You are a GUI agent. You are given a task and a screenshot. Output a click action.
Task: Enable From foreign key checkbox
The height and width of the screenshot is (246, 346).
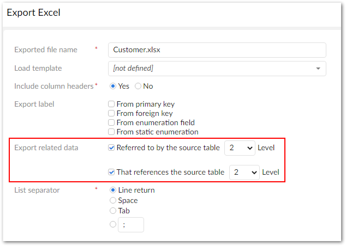pyautogui.click(x=111, y=113)
